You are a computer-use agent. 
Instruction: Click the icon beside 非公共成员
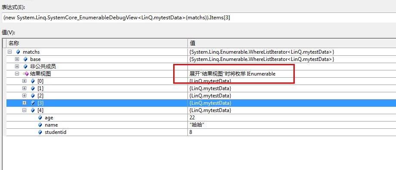point(25,67)
